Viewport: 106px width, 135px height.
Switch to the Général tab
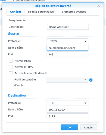pos(15,12)
